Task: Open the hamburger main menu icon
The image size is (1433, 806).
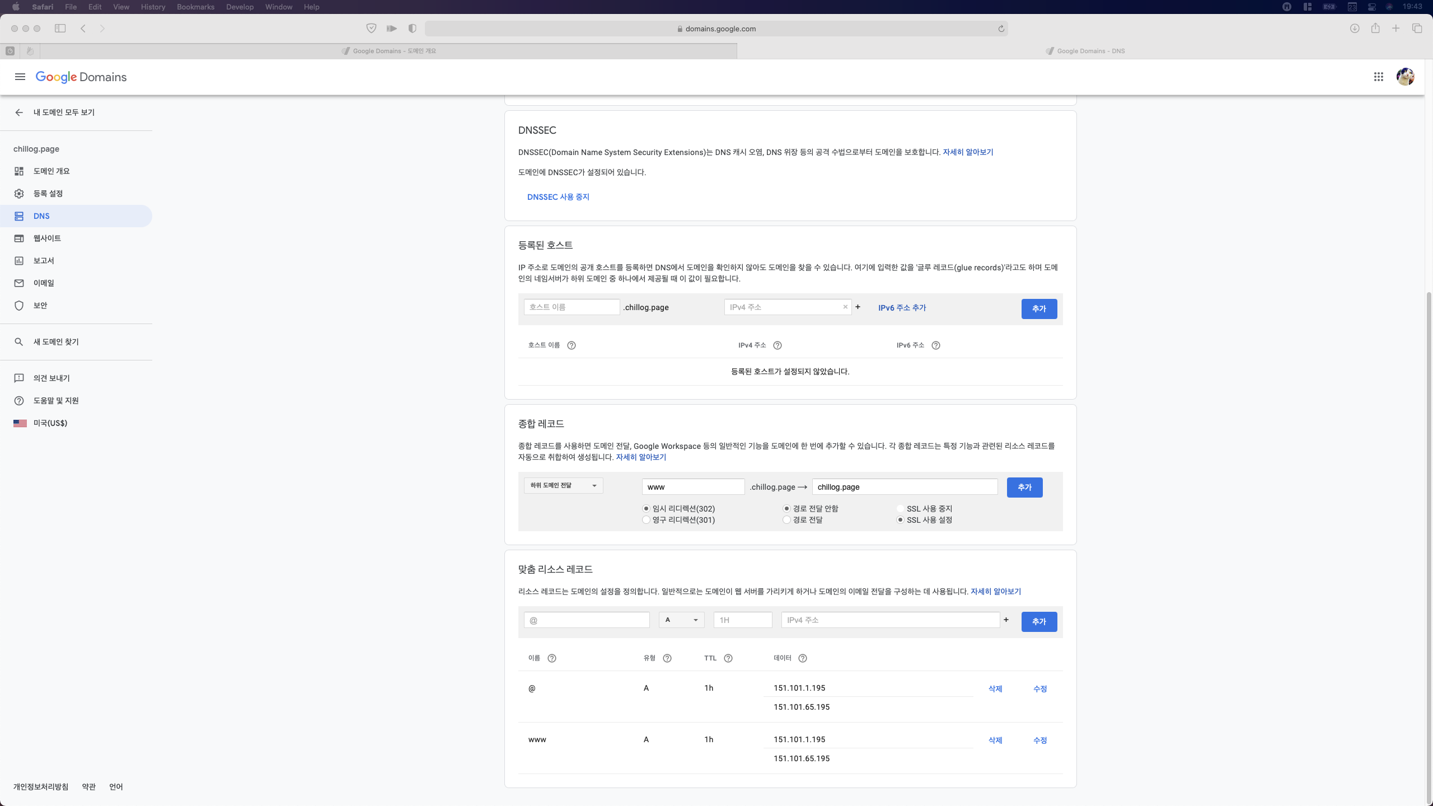Action: tap(20, 77)
